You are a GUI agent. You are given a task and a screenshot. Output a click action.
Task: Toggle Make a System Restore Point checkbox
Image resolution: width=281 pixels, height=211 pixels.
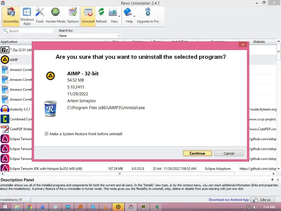pyautogui.click(x=46, y=134)
